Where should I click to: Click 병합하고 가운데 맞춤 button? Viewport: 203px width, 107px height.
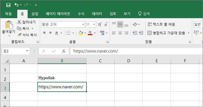[x=166, y=33]
